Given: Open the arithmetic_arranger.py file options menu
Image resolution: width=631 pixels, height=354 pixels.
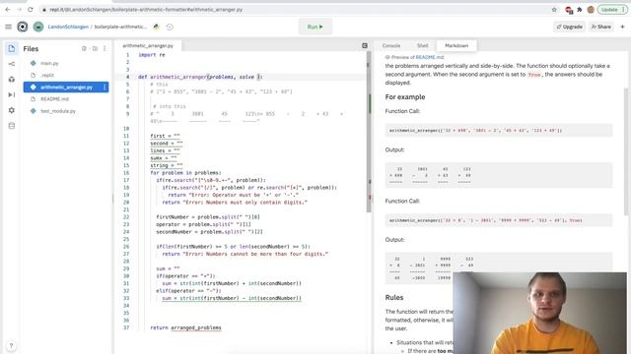Looking at the screenshot, I should click(x=105, y=88).
